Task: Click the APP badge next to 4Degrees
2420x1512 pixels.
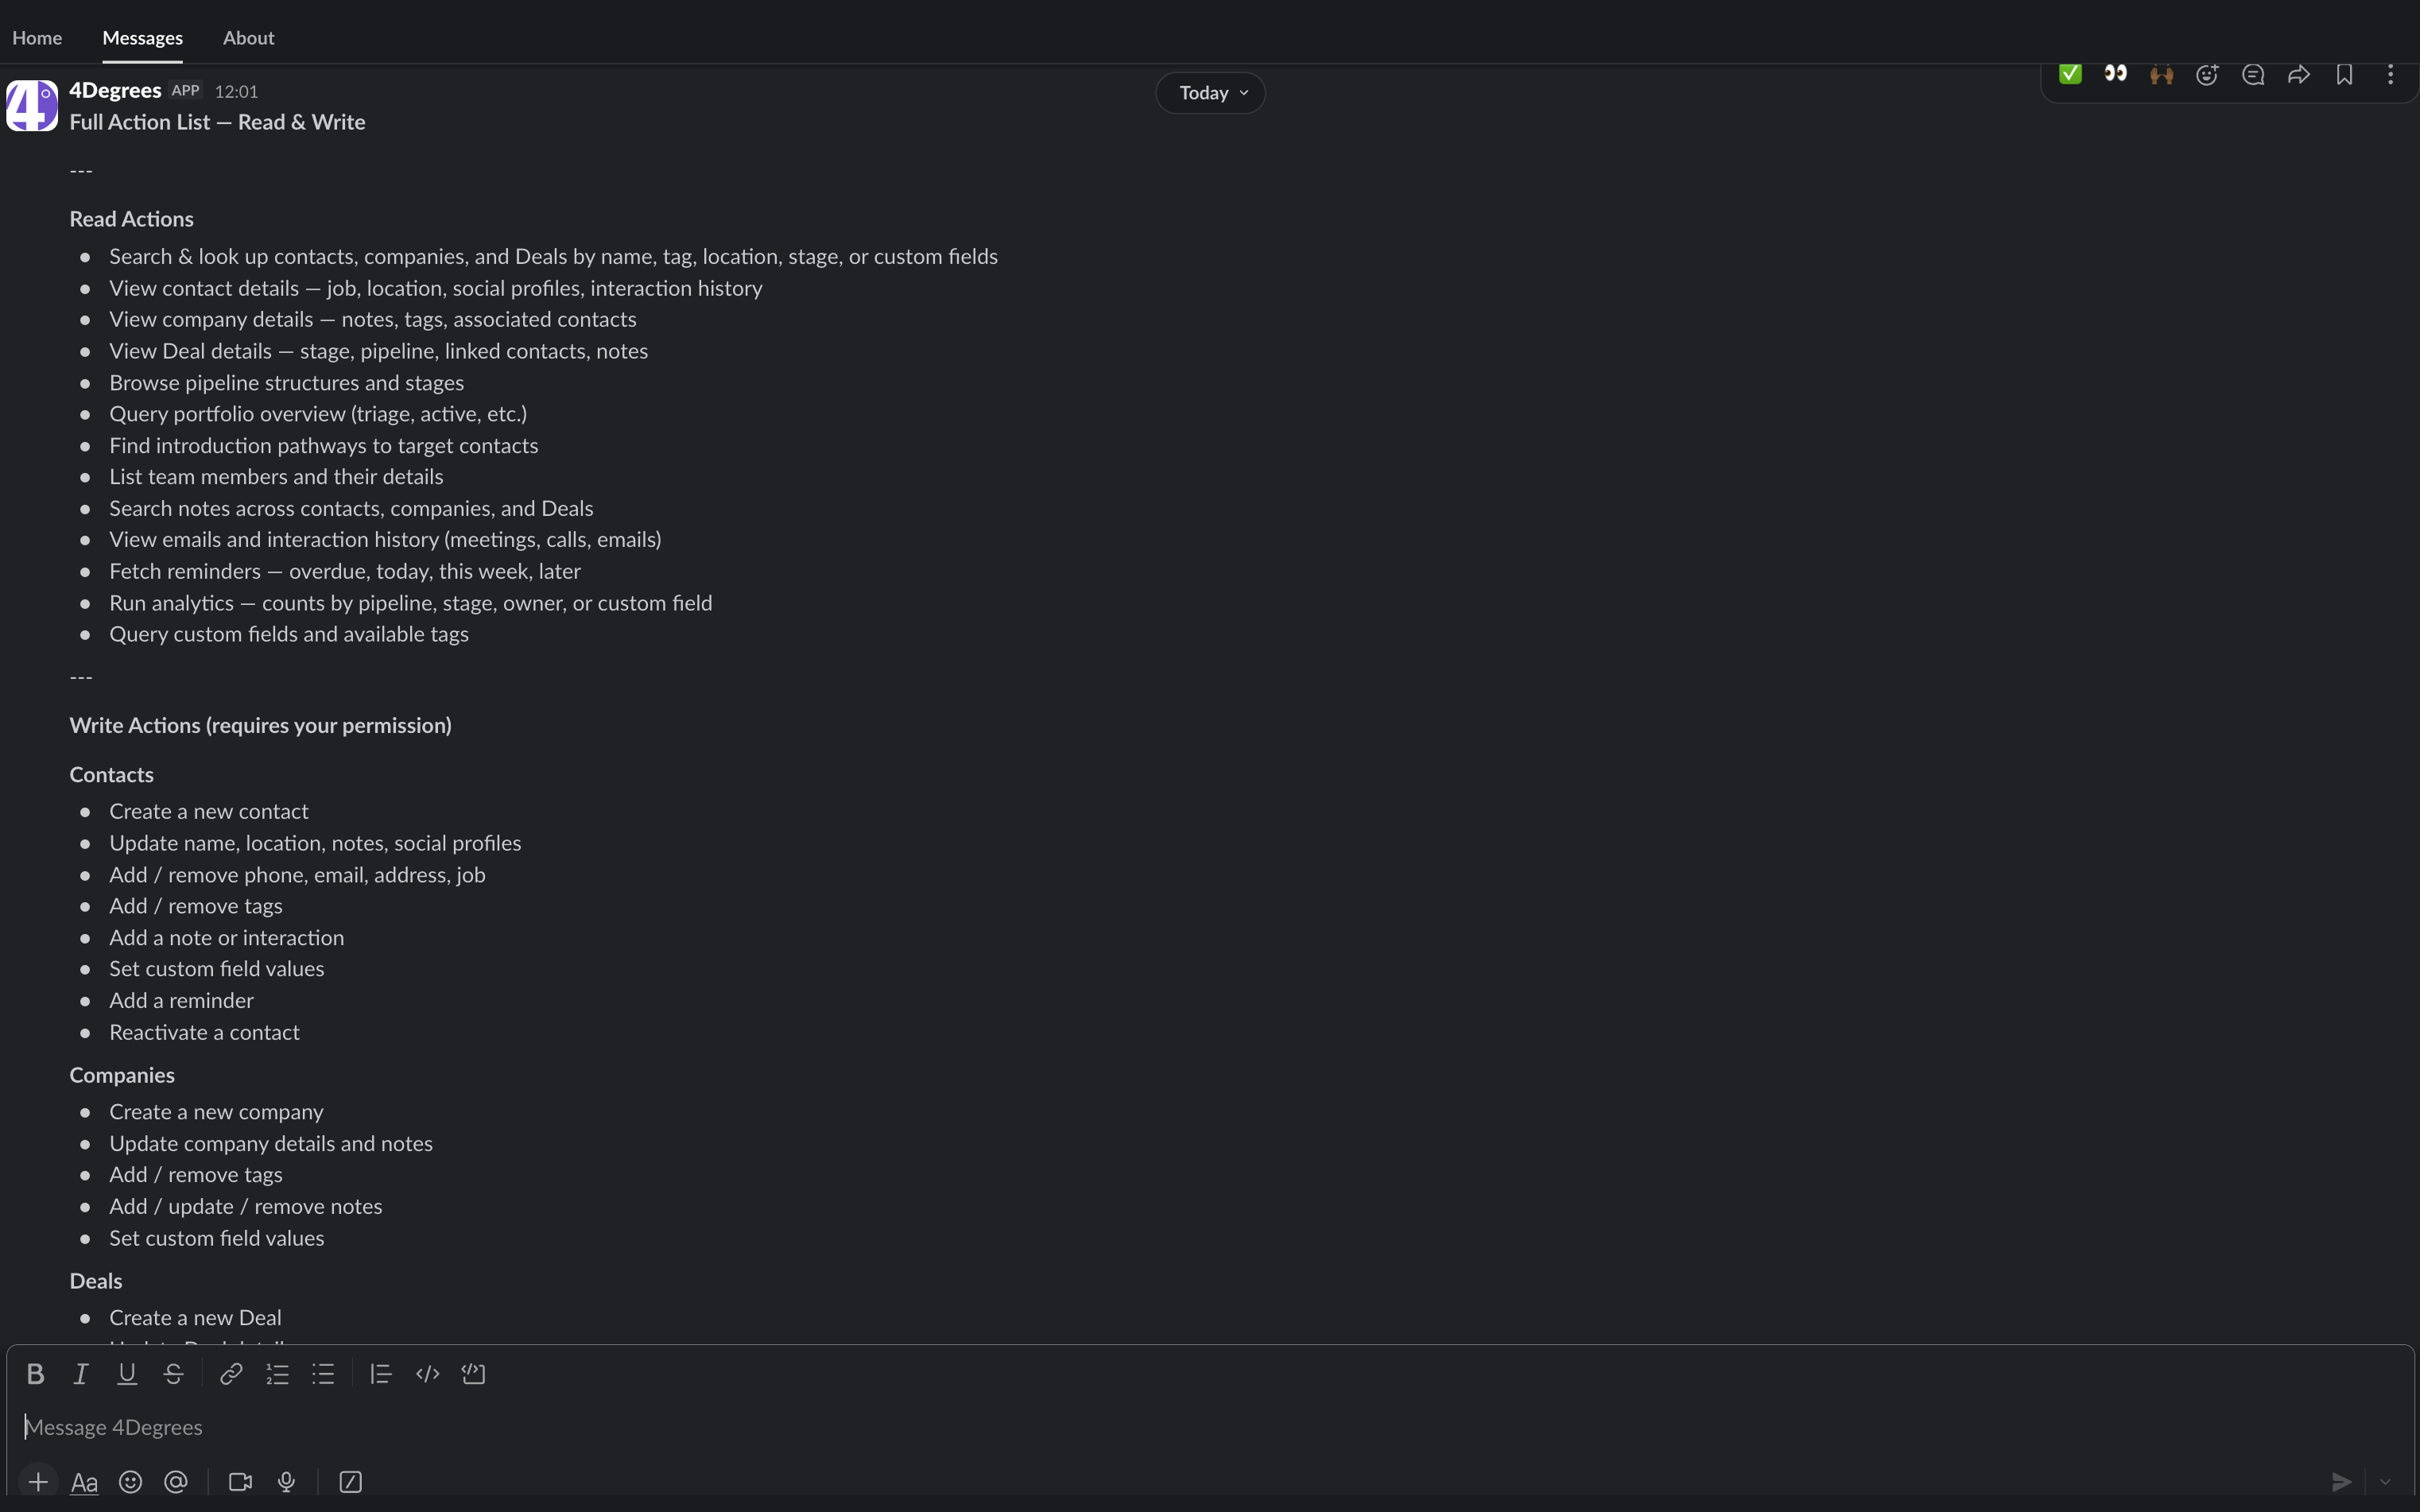Action: coord(185,90)
